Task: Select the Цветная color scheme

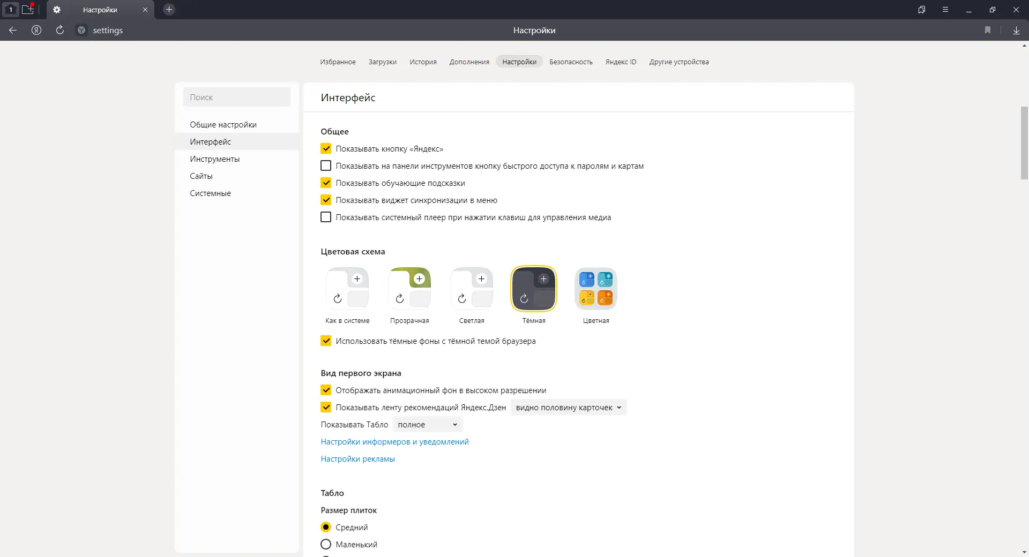Action: 596,289
